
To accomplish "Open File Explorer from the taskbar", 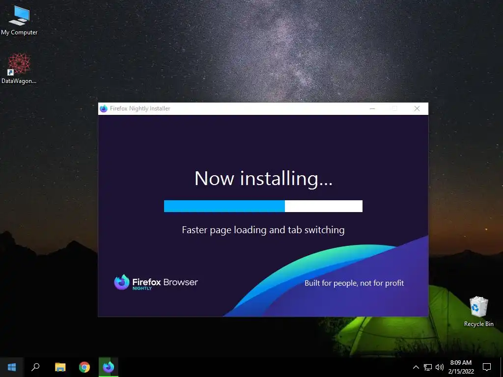I will click(x=60, y=367).
